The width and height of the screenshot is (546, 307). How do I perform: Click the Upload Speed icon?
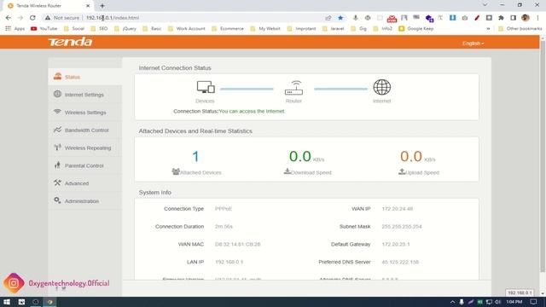coord(402,171)
